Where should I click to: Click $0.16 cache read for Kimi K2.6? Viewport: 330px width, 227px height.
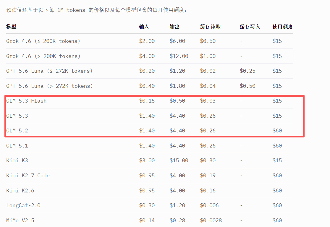click(208, 191)
